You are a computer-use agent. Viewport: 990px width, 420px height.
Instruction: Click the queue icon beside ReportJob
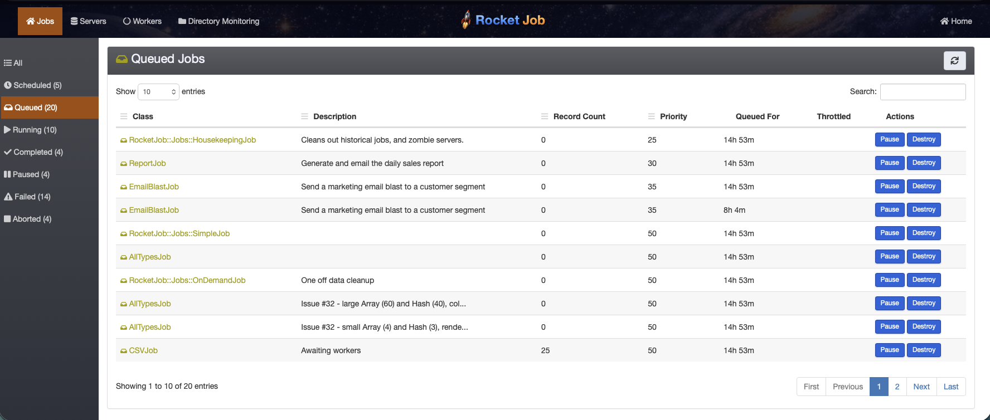click(x=124, y=164)
